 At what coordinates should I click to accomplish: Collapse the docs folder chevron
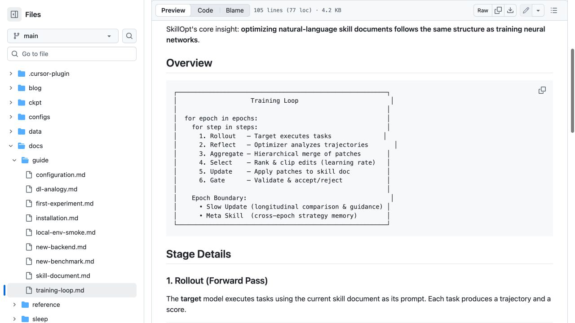[x=11, y=146]
